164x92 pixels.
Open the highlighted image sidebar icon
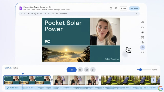click(142, 47)
